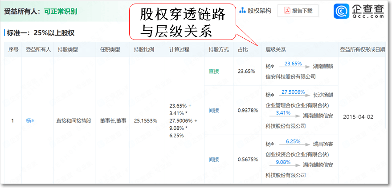Click the 6.25% percentage to 瑞昌扬睿
Viewport: 392px width, 188px height.
pyautogui.click(x=293, y=141)
